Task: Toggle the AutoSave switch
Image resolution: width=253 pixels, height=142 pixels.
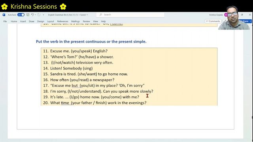Action: click(x=21, y=15)
